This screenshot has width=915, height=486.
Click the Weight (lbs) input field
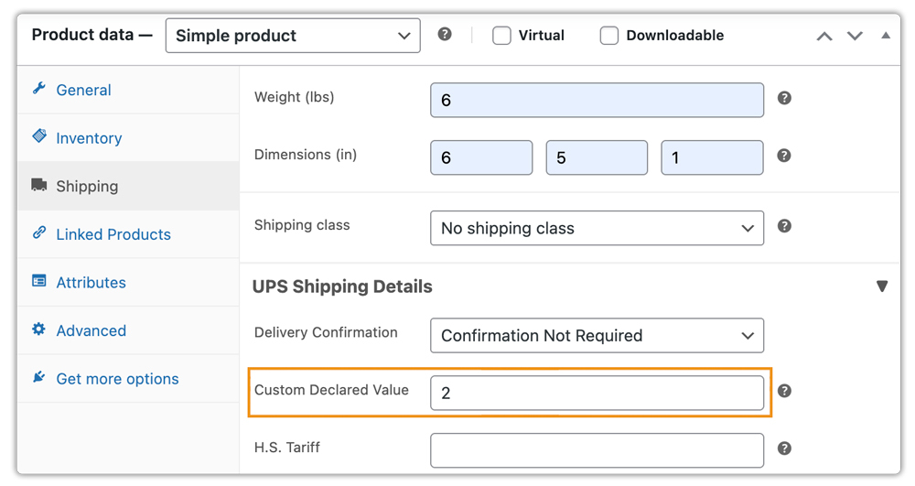(597, 100)
